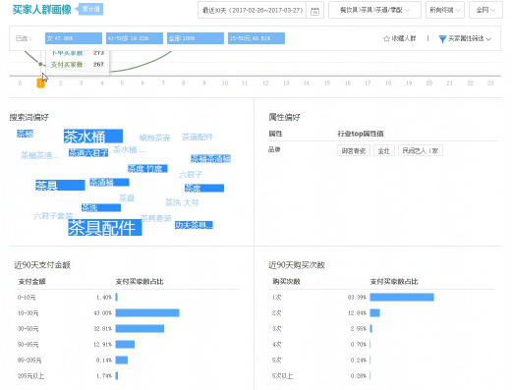512x390 pixels.
Task: Click the 茶桶茶渣... search word
Action: (x=39, y=155)
